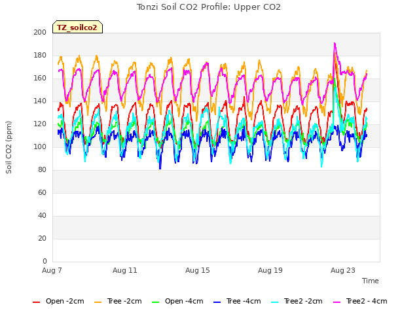Click the 'Aug 15' x-axis tick label
Image resolution: width=419 pixels, height=314 pixels.
198,270
